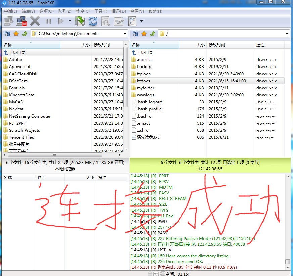Click the green transfer arrow icon
The height and width of the screenshot is (276, 293).
coord(80,21)
